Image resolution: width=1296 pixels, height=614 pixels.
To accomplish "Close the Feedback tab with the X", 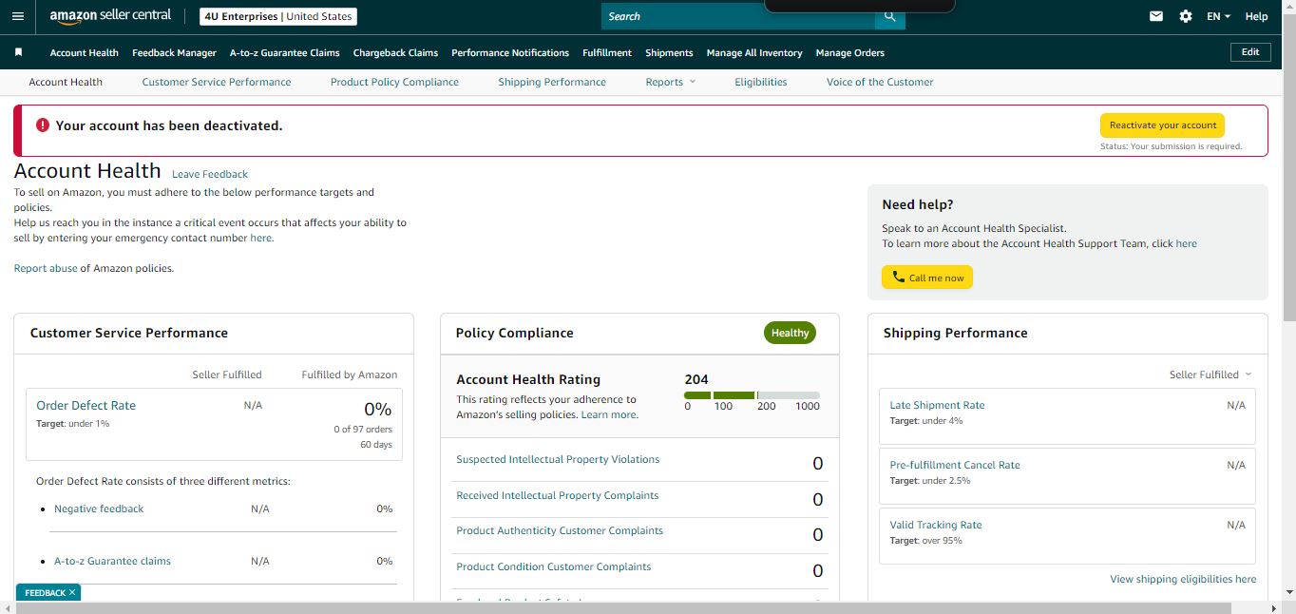I will (72, 592).
